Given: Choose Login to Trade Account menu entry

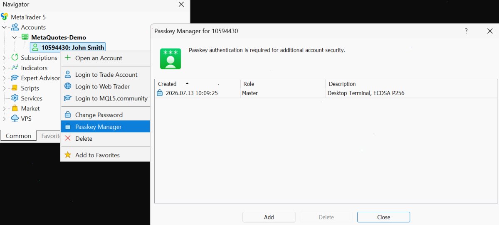Looking at the screenshot, I should tap(105, 75).
